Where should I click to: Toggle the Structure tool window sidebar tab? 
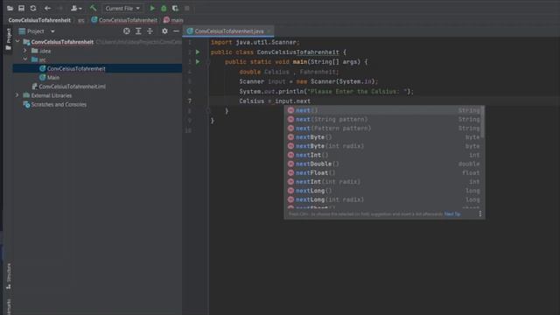click(x=8, y=276)
